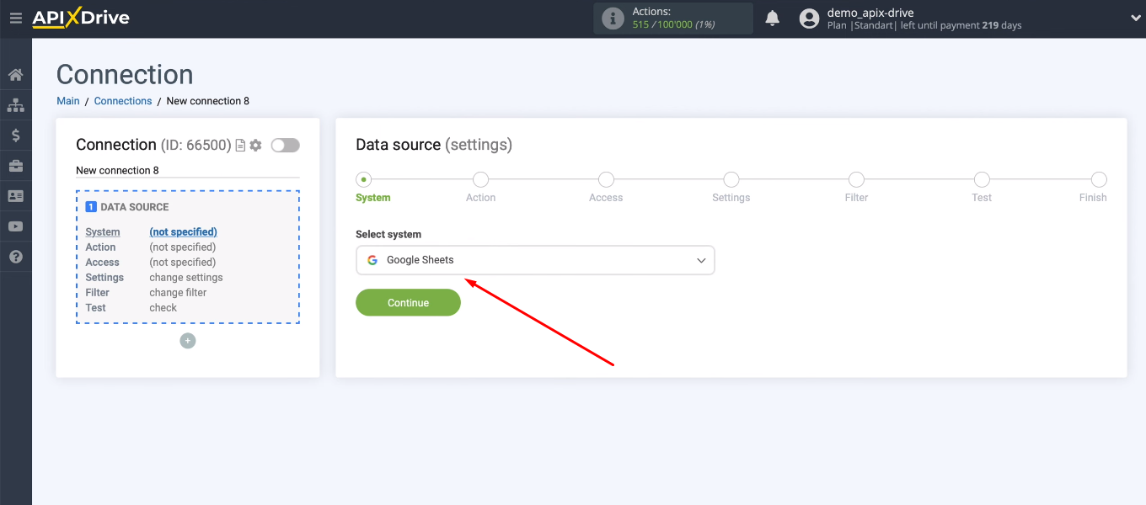Open the help question mark icon
The width and height of the screenshot is (1146, 505).
(x=15, y=257)
